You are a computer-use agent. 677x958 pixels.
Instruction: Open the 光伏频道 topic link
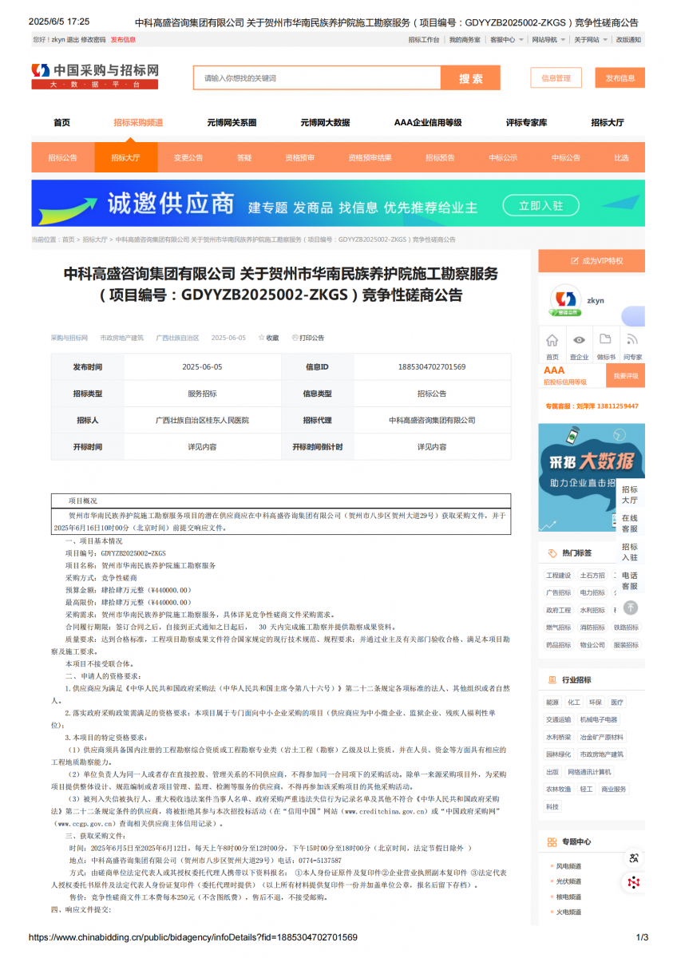[x=568, y=881]
